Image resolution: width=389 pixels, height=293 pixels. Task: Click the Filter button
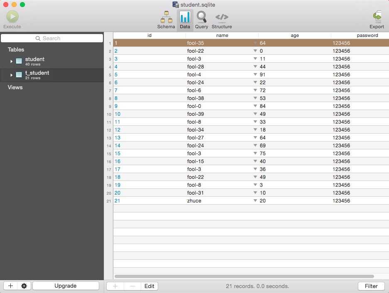[x=371, y=286]
